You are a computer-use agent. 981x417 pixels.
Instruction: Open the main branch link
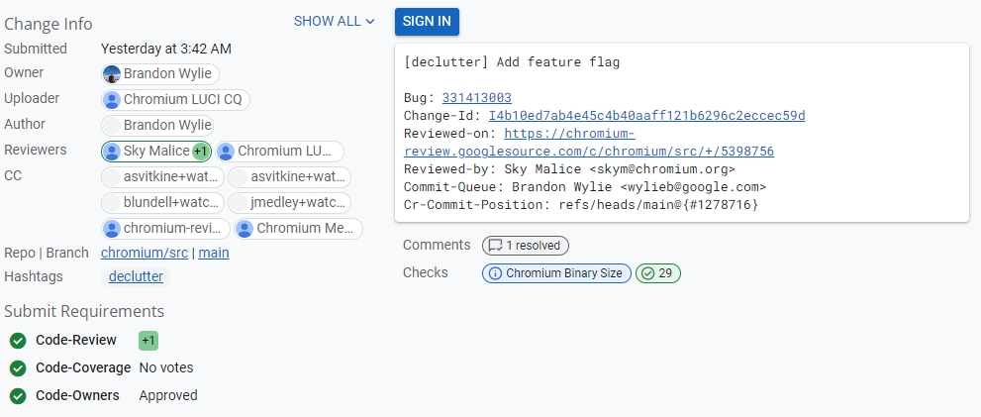click(x=214, y=253)
